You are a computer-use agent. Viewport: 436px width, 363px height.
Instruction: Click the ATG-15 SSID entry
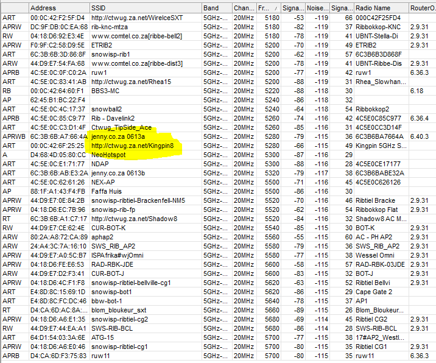point(103,337)
